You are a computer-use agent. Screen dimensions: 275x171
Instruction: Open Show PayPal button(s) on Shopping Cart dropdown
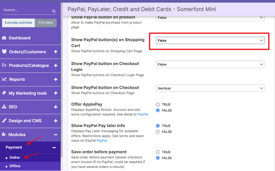point(210,40)
